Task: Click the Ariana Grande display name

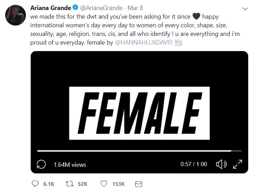Action: coord(50,8)
